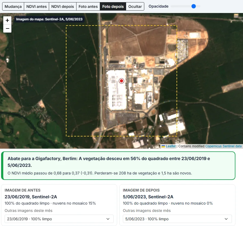243x226 pixels.
Task: Click the map label Sentinel-2A, 5/06/2023
Action: click(49, 19)
